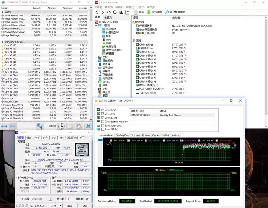Click CPU-Z 确定 button
Screen dimensions: 268x208
tap(85, 206)
